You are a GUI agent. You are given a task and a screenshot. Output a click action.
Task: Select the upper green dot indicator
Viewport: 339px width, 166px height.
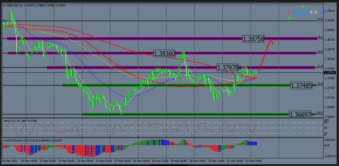coord(302,7)
